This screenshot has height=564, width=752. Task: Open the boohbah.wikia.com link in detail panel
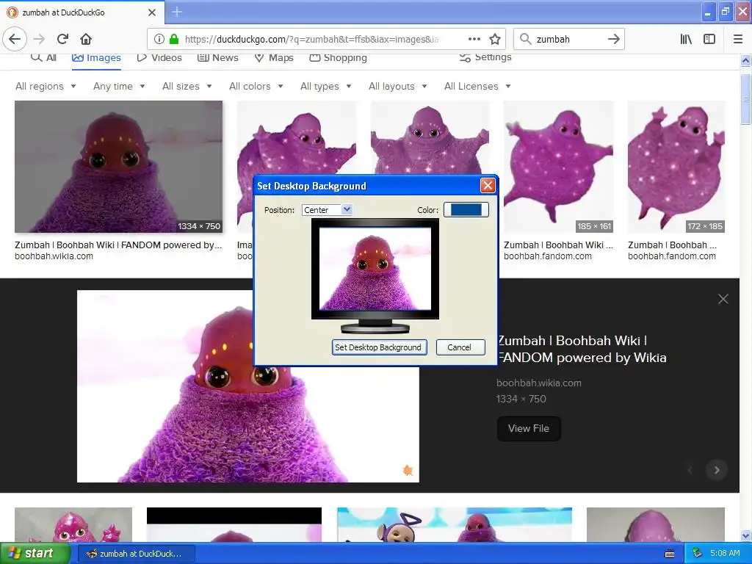[x=538, y=383]
